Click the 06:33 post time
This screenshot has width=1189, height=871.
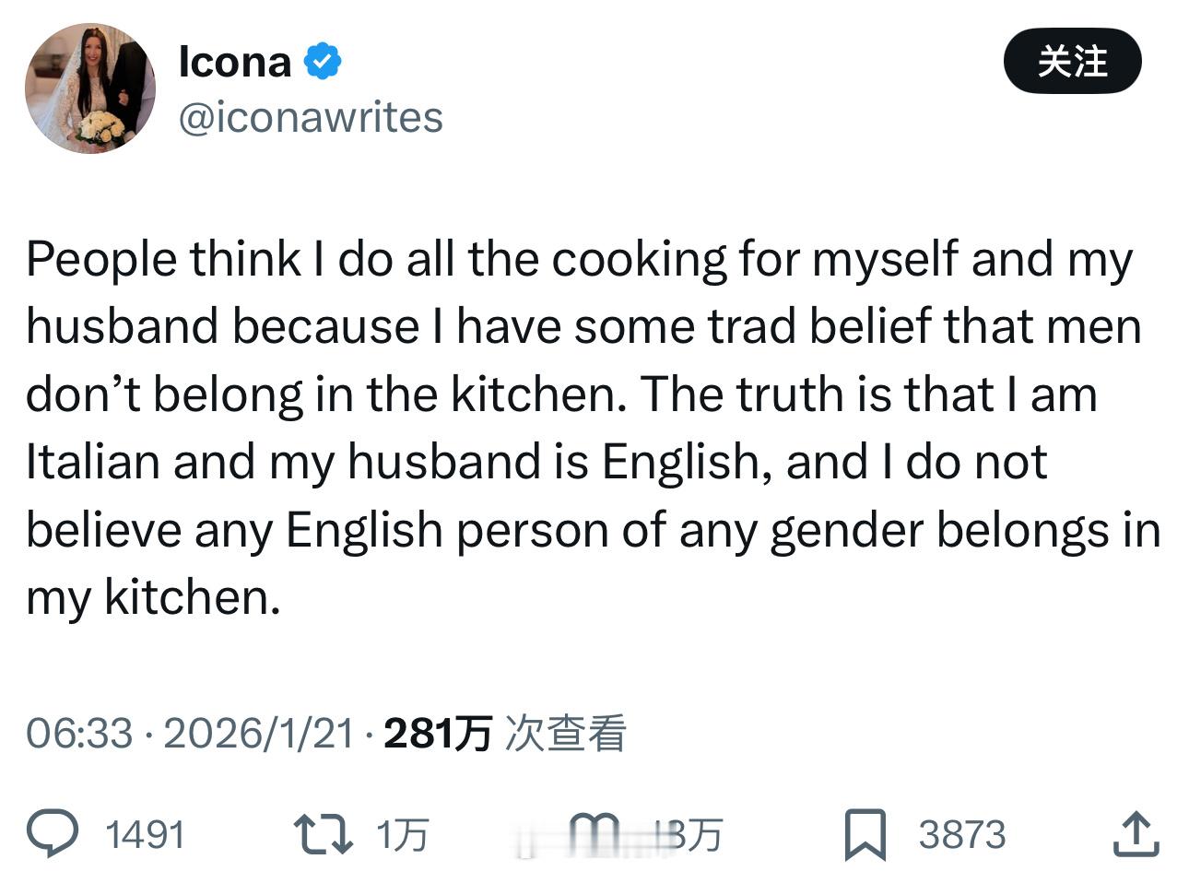click(79, 734)
